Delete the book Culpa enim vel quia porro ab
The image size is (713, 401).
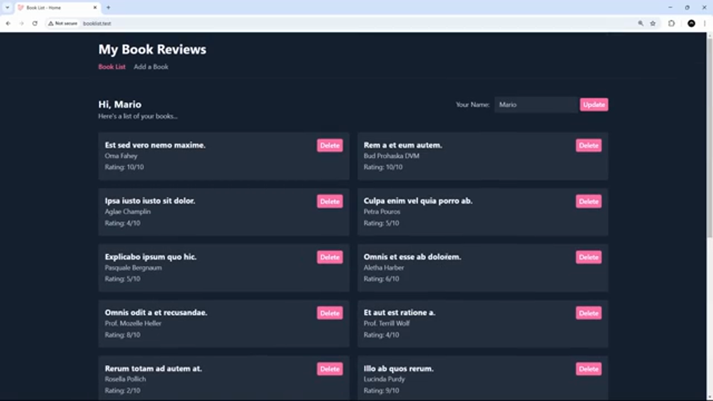click(588, 201)
